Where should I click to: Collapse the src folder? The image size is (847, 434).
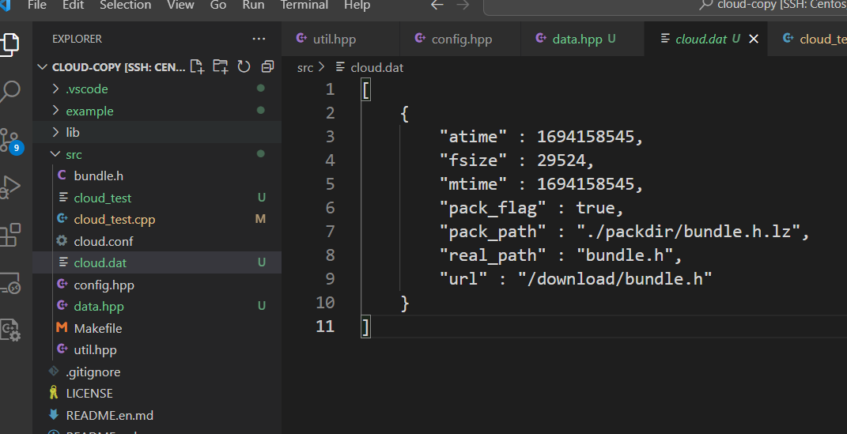(157, 154)
